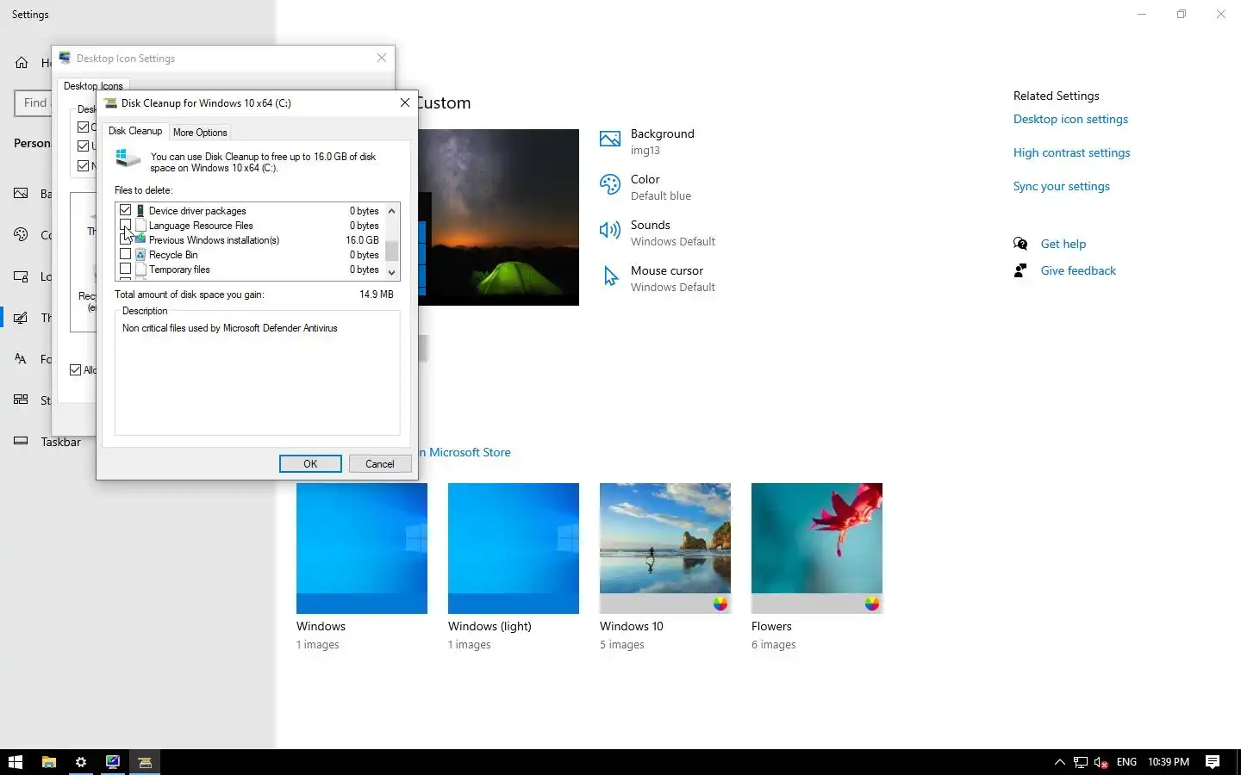Viewport: 1241px width, 775px height.
Task: Close the Disk Cleanup dialog with X
Action: pyautogui.click(x=404, y=102)
